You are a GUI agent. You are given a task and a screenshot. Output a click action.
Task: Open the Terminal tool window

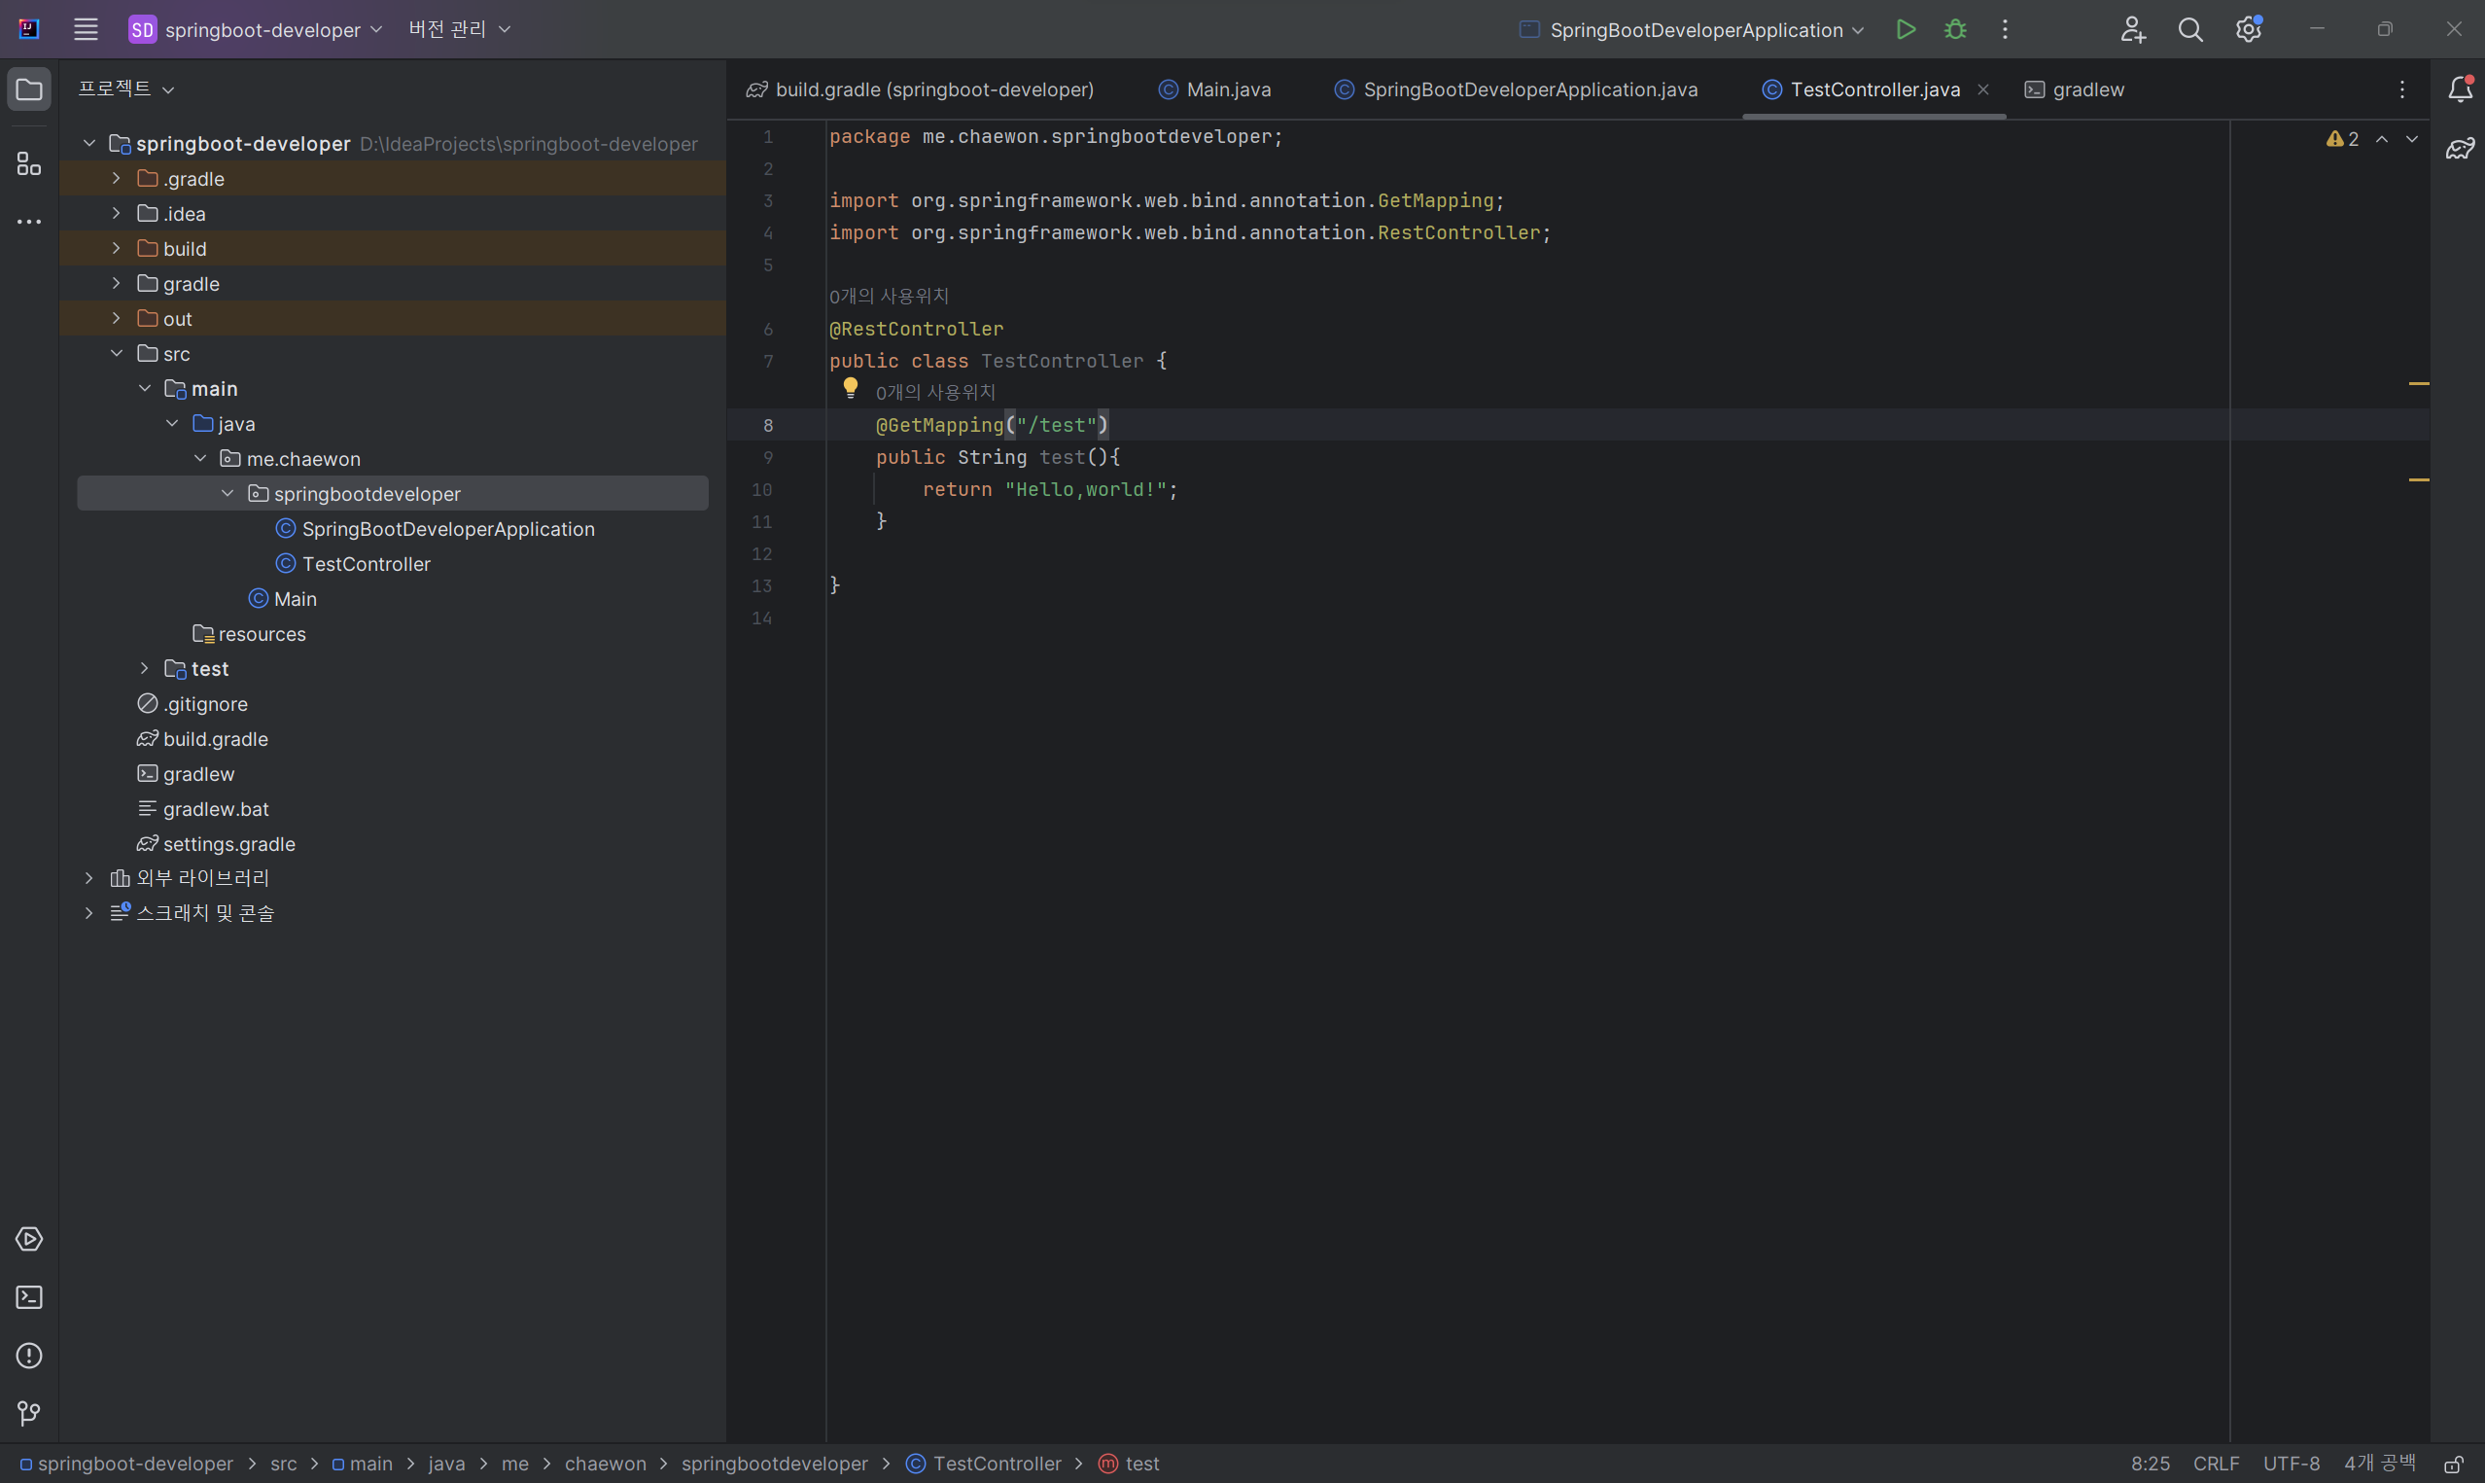point(29,1297)
